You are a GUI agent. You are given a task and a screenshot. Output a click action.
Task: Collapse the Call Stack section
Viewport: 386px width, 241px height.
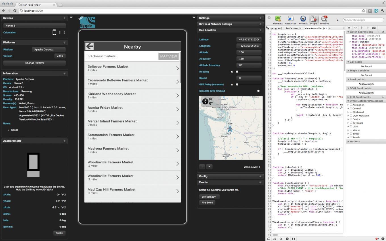(356, 62)
